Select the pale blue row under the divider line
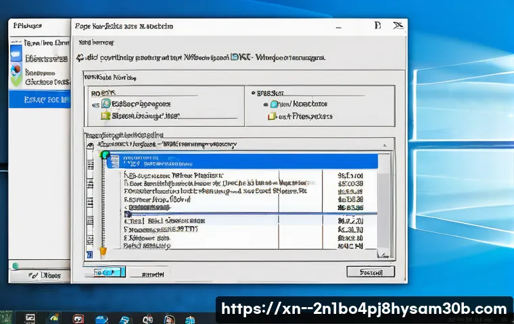Screen dimensions: 514x324 click(x=243, y=221)
